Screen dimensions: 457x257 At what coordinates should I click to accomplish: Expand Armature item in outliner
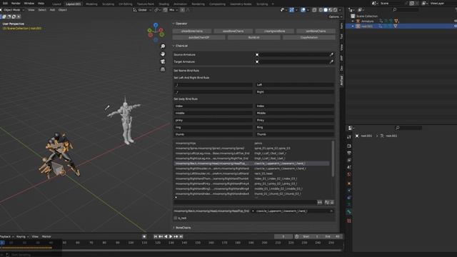click(353, 21)
